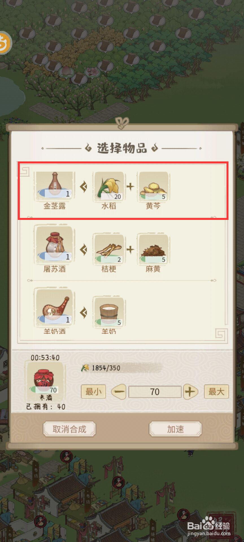Tap the orange round icon at left edge
Screen dimensions: 244x542
(x=5, y=43)
